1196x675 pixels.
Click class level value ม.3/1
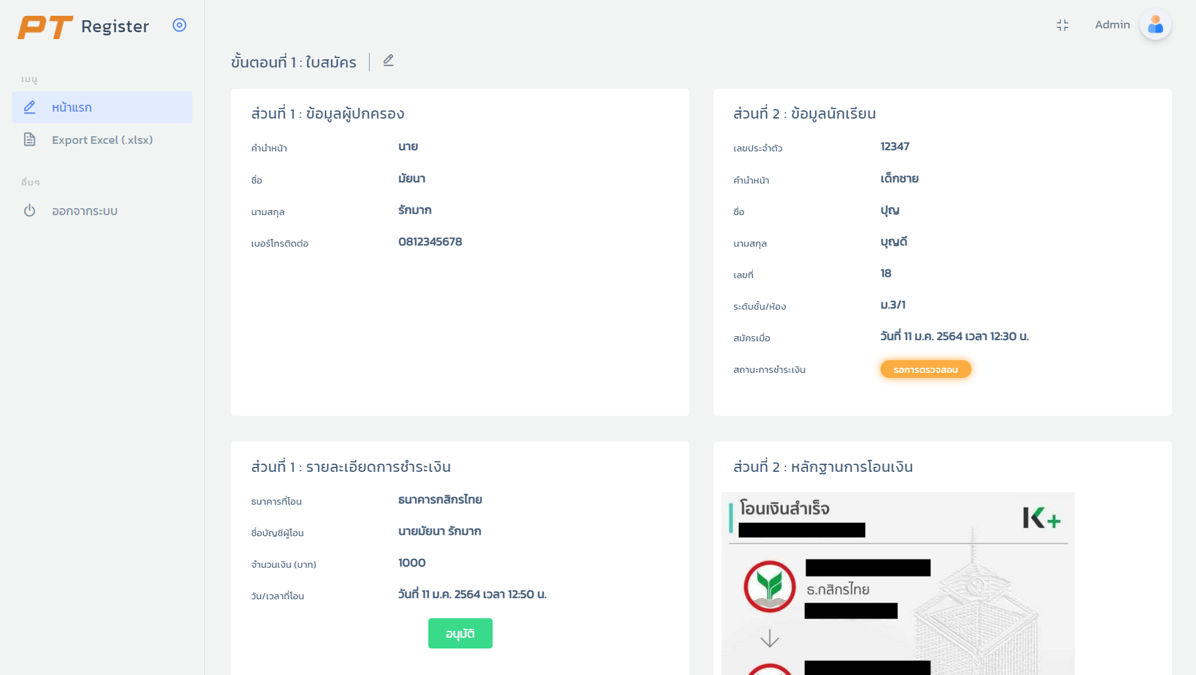[893, 305]
